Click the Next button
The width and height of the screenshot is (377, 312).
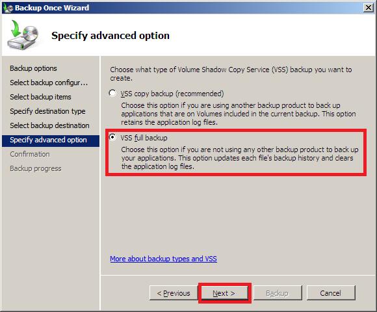(x=224, y=293)
